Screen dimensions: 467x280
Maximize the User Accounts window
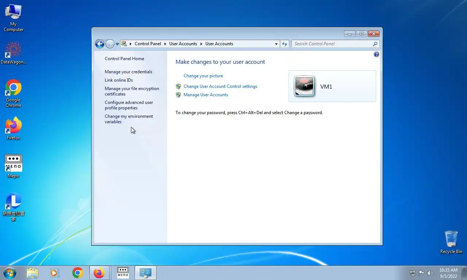coord(362,34)
